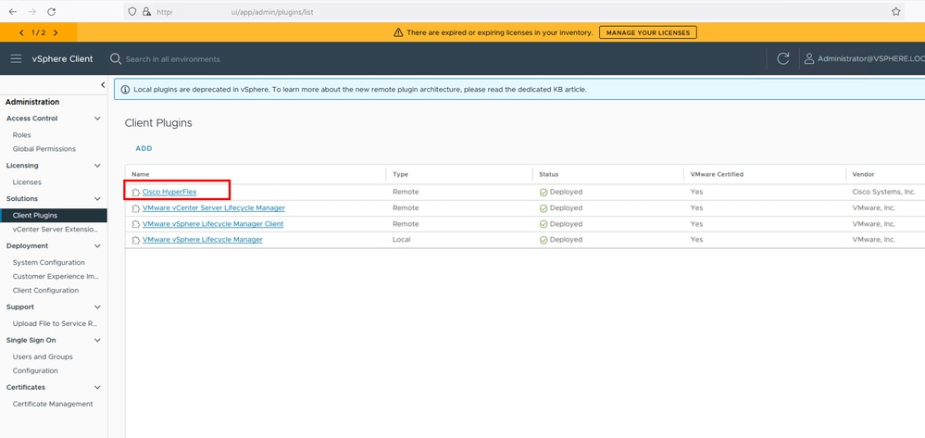Reload the page with browser refresh icon

point(51,12)
